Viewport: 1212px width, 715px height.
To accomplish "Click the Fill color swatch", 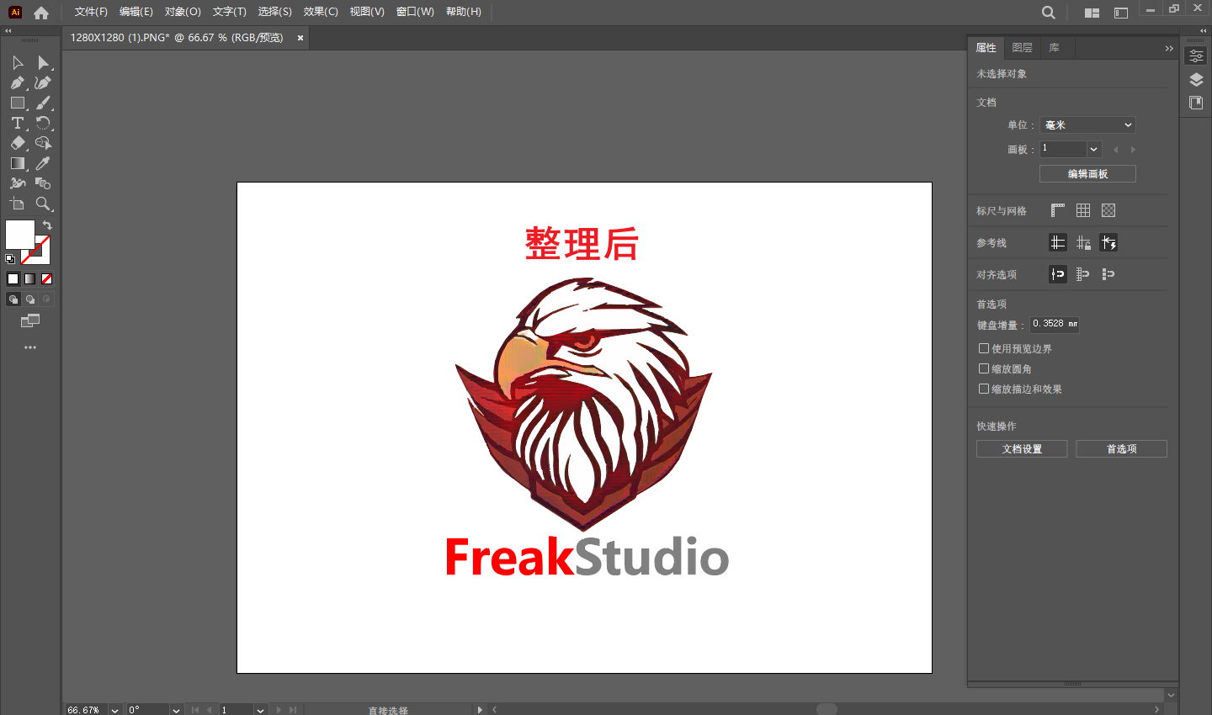I will click(x=20, y=235).
